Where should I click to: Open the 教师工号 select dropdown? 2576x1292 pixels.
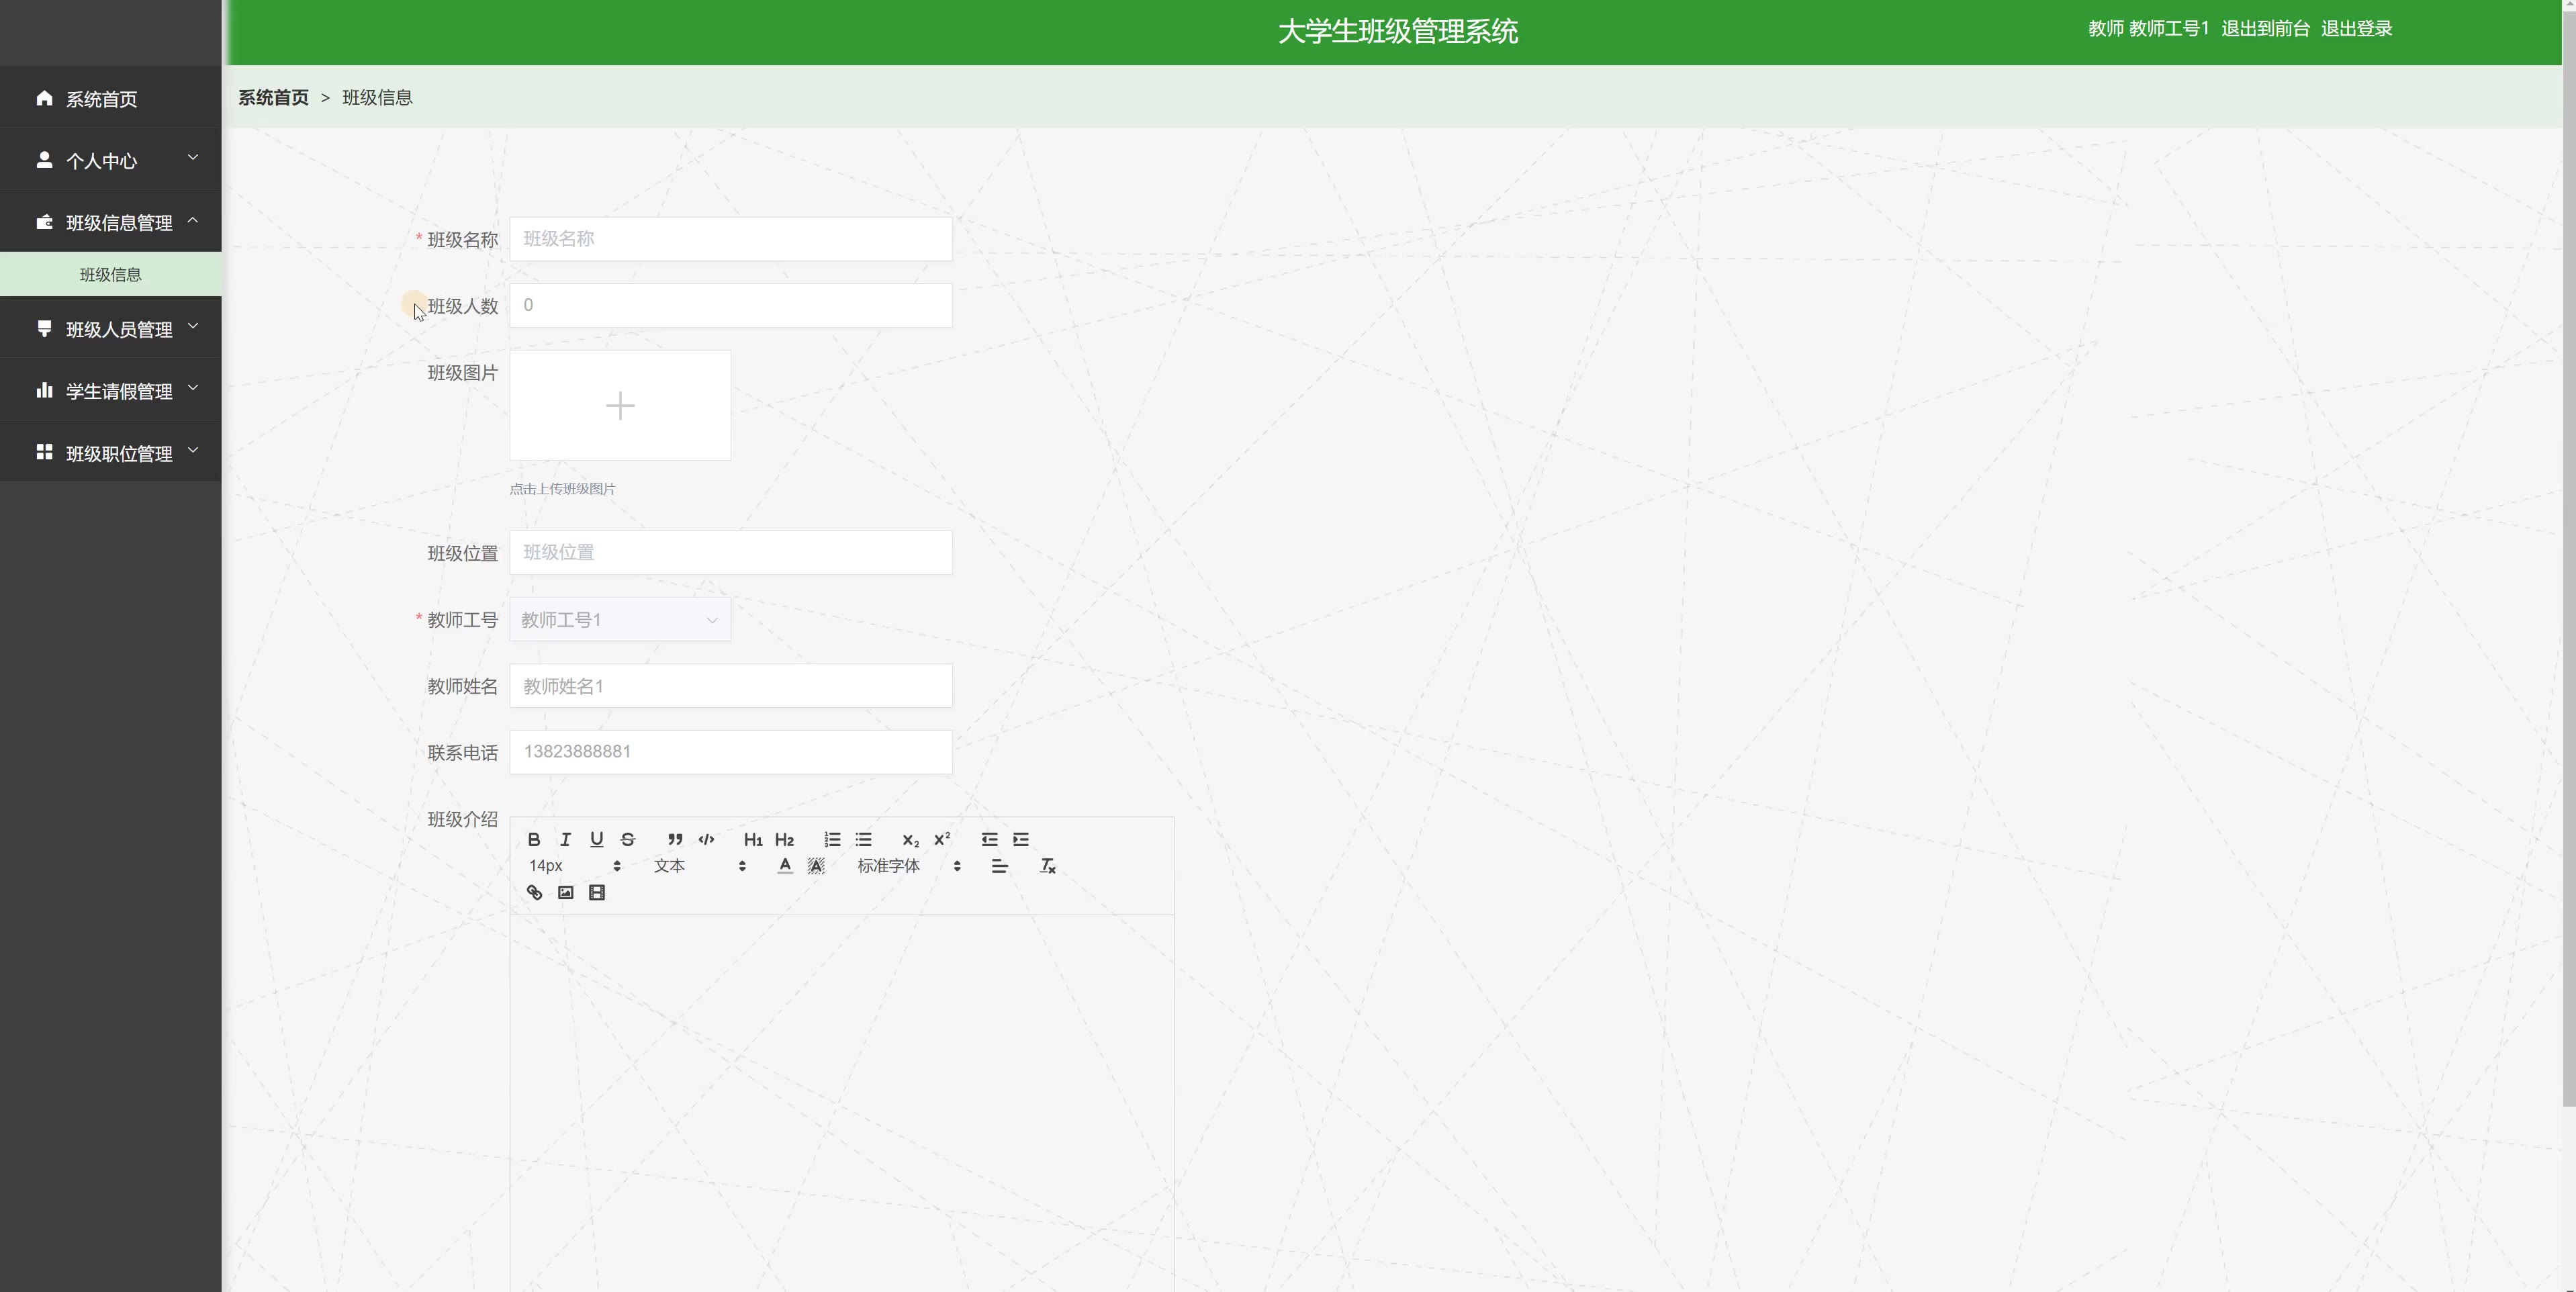[x=619, y=620]
